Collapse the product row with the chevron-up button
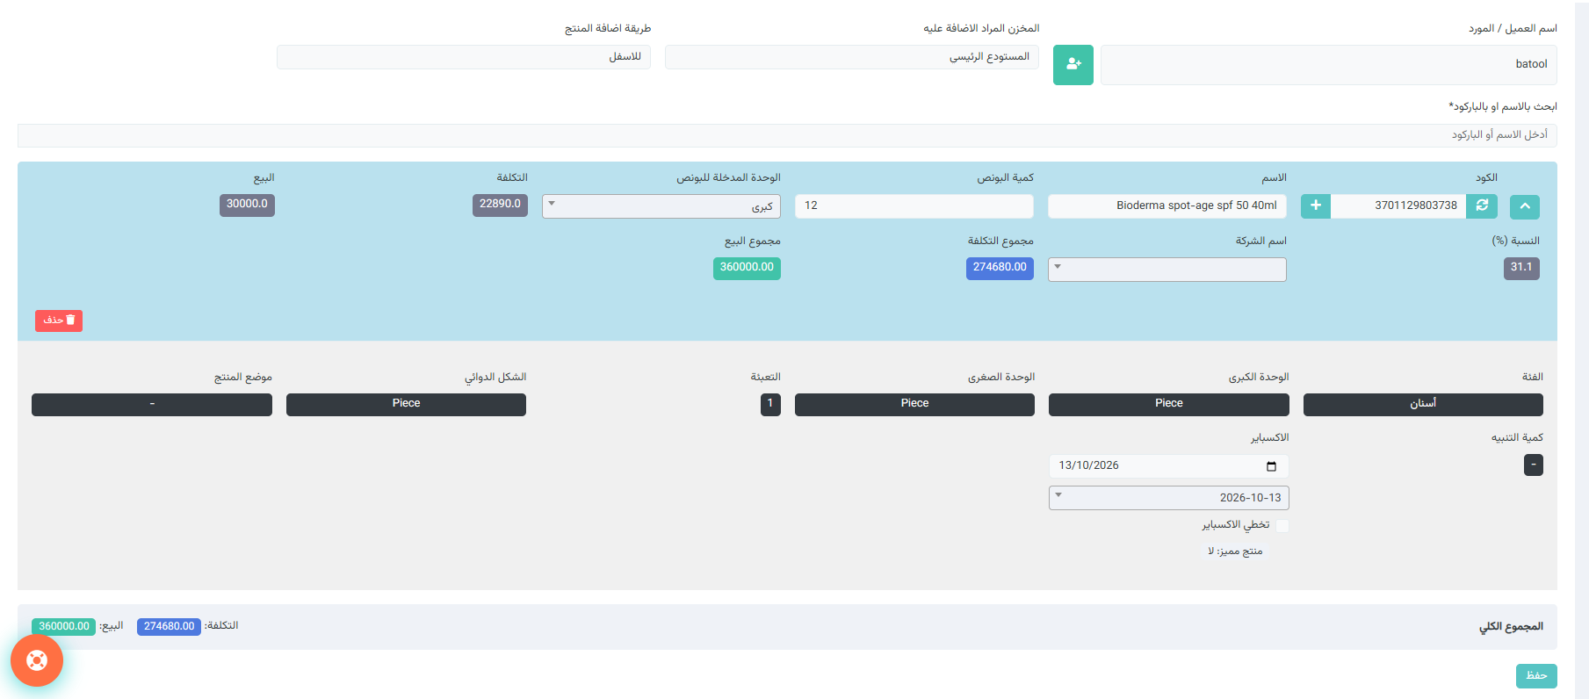 pyautogui.click(x=1525, y=206)
